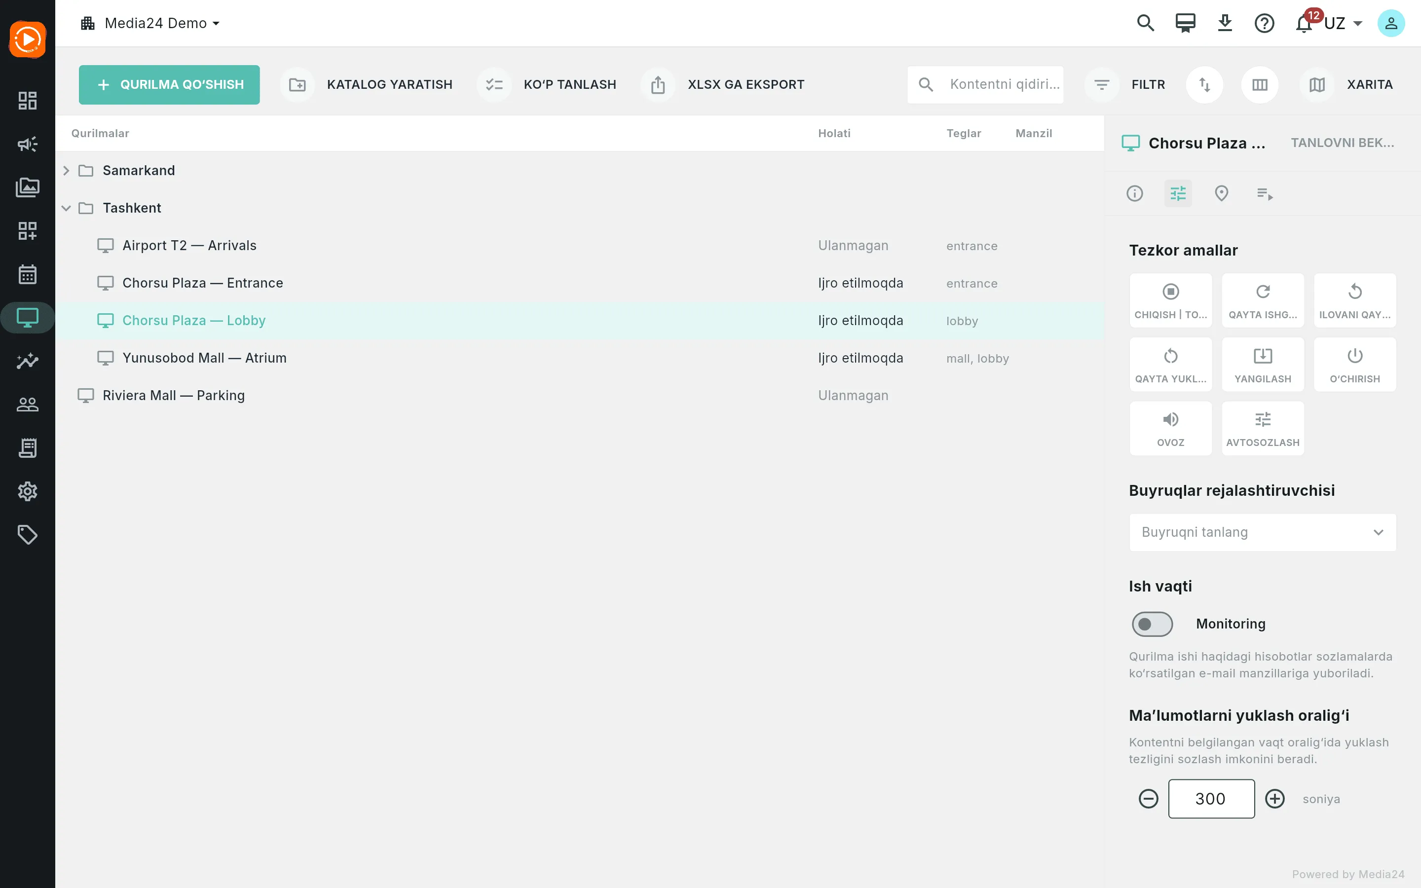The image size is (1421, 888).
Task: Click KO'P TANLASH multi-select button
Action: tap(547, 84)
